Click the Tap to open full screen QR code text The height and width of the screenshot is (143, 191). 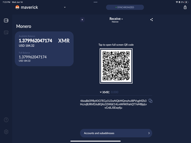116,45
